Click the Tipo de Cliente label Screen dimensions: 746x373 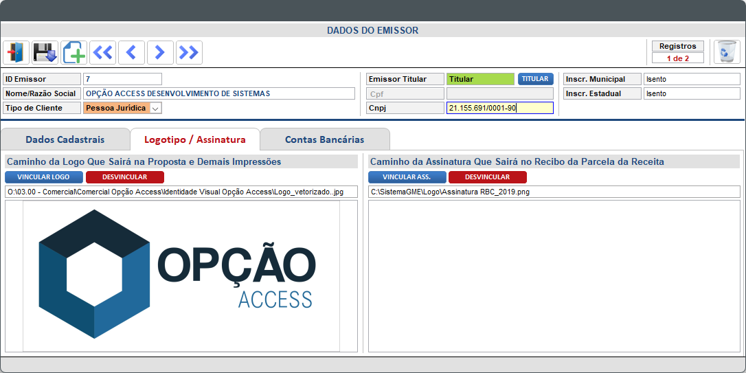coord(42,108)
